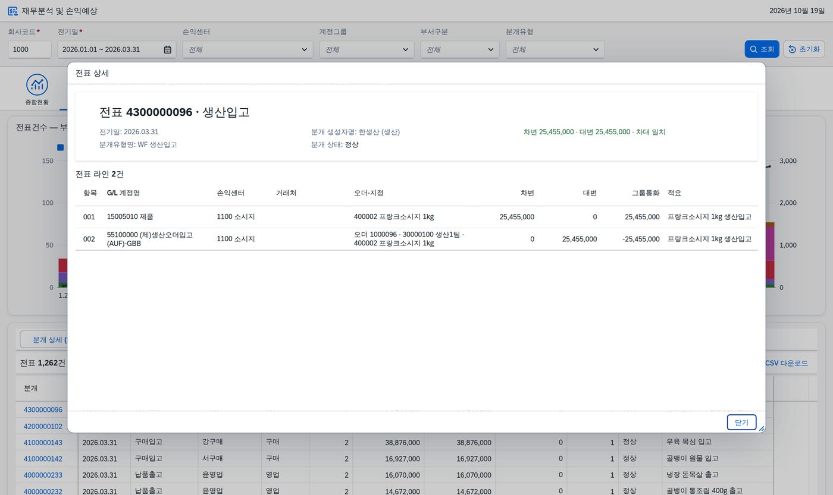This screenshot has height=495, width=833.
Task: Click the 대변 column header in dialog
Action: point(590,193)
